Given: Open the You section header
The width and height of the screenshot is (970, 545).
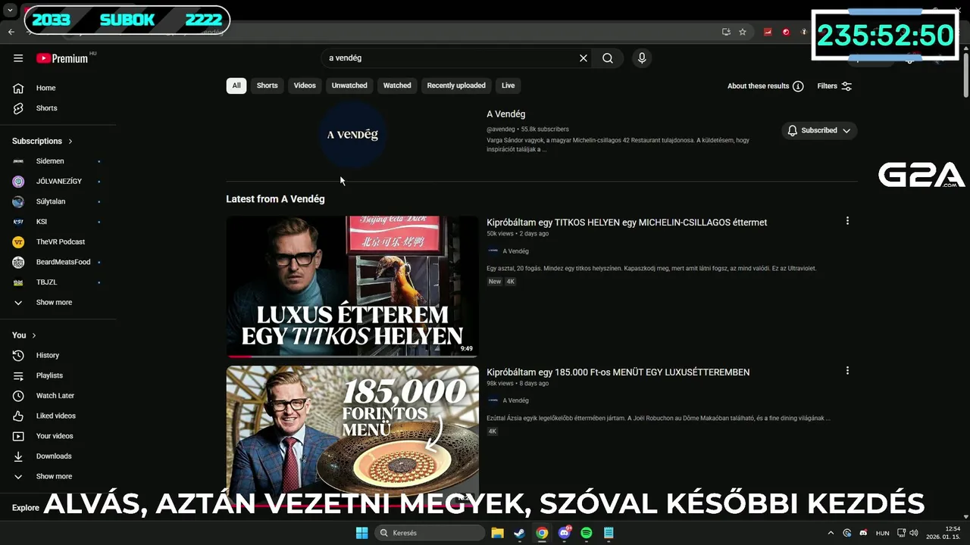Looking at the screenshot, I should (24, 335).
